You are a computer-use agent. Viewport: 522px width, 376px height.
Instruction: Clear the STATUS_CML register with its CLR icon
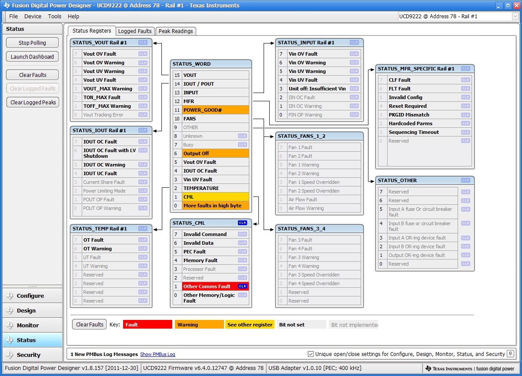pos(242,223)
